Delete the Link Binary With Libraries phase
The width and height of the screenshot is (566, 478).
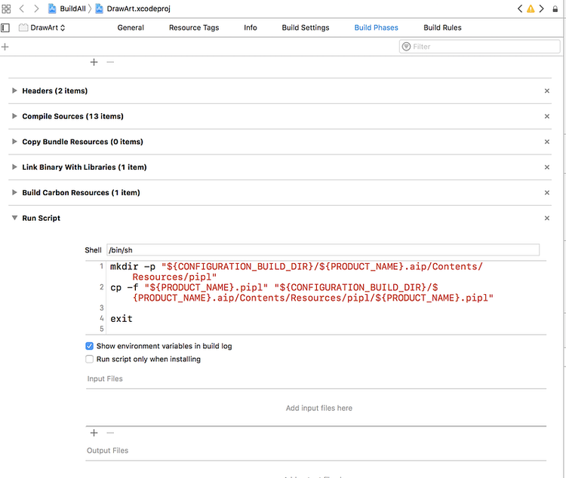coord(547,167)
